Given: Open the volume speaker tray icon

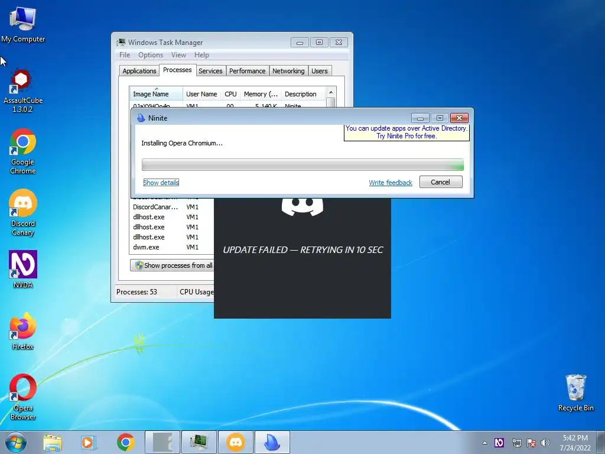Looking at the screenshot, I should point(545,442).
